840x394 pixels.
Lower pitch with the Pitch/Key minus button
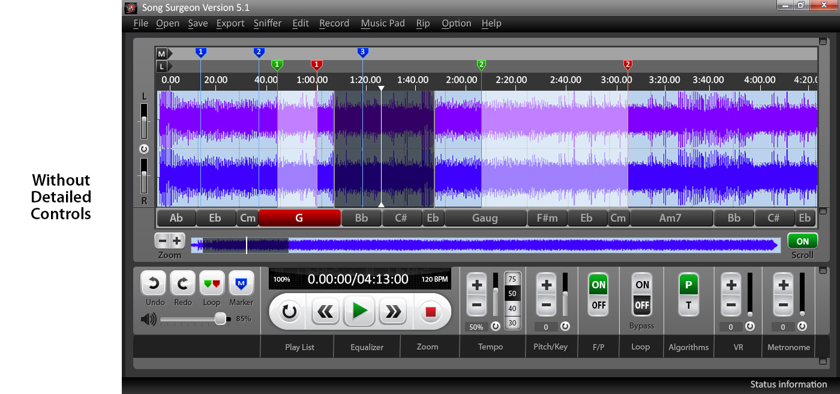click(546, 305)
